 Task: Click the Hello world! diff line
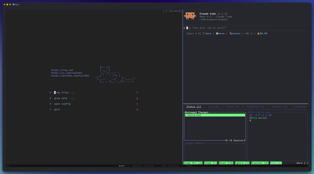(x=258, y=118)
